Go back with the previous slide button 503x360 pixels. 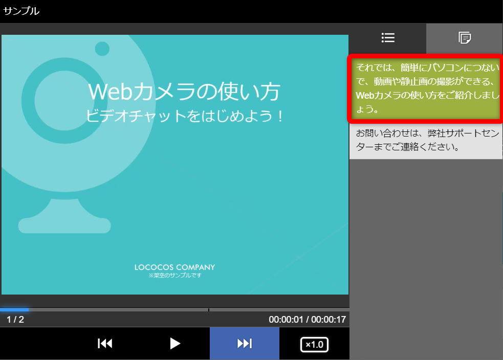pyautogui.click(x=105, y=344)
